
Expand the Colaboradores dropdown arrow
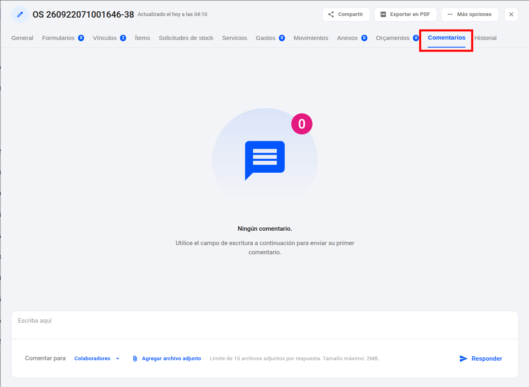[118, 359]
